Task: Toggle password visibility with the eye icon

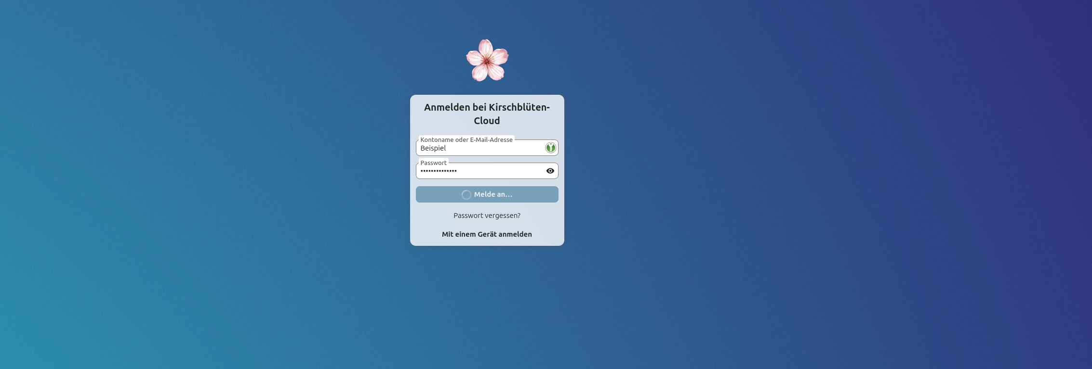Action: pos(550,171)
